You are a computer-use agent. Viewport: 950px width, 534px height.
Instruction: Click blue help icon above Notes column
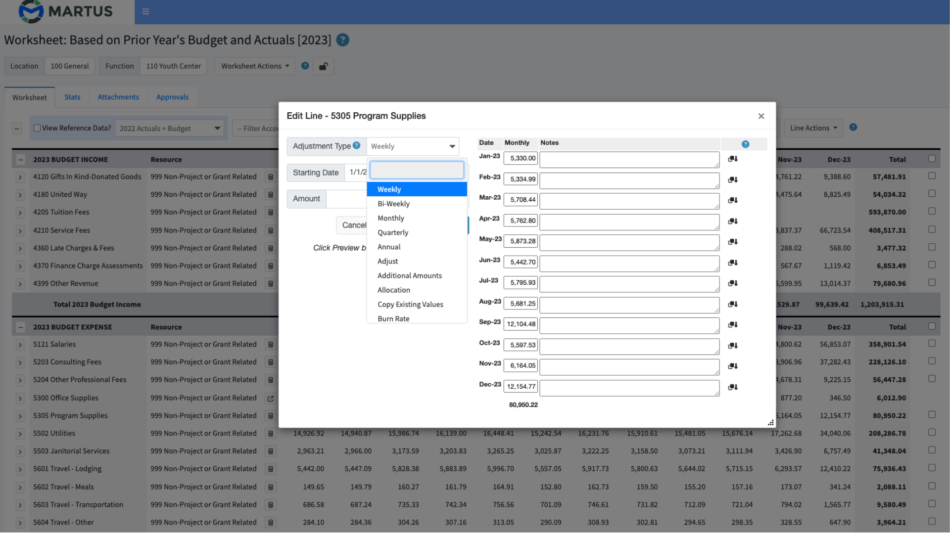pyautogui.click(x=745, y=144)
